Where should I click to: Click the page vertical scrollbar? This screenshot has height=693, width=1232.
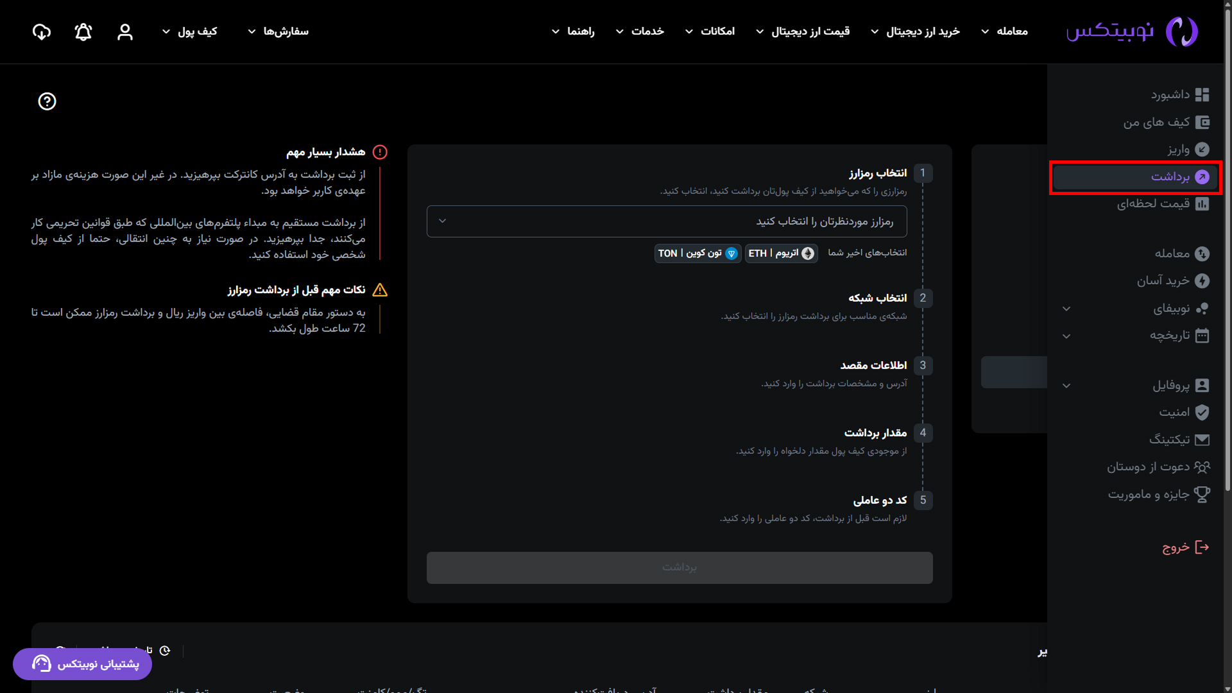[x=1228, y=250]
